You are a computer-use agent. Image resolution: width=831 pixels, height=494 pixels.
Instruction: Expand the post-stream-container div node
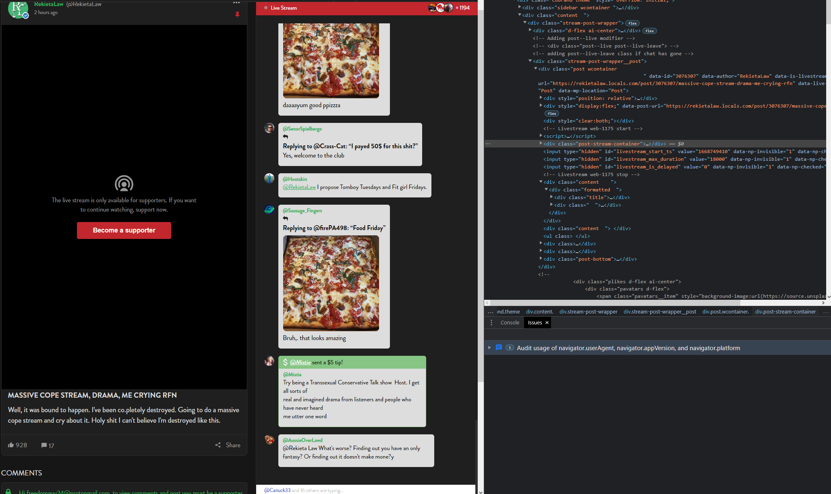coord(541,143)
